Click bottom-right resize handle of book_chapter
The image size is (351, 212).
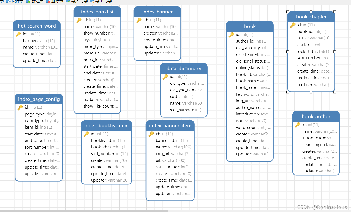(335, 92)
